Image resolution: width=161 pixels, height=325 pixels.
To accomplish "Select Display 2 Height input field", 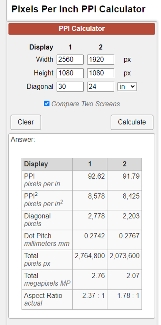I will point(100,73).
